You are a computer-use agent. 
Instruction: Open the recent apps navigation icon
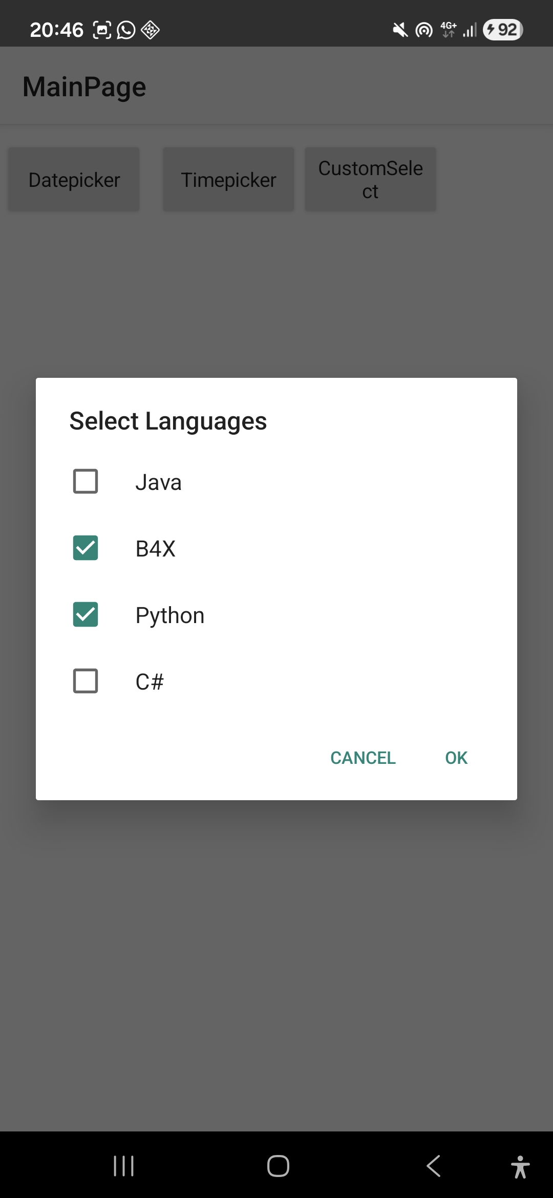123,1166
